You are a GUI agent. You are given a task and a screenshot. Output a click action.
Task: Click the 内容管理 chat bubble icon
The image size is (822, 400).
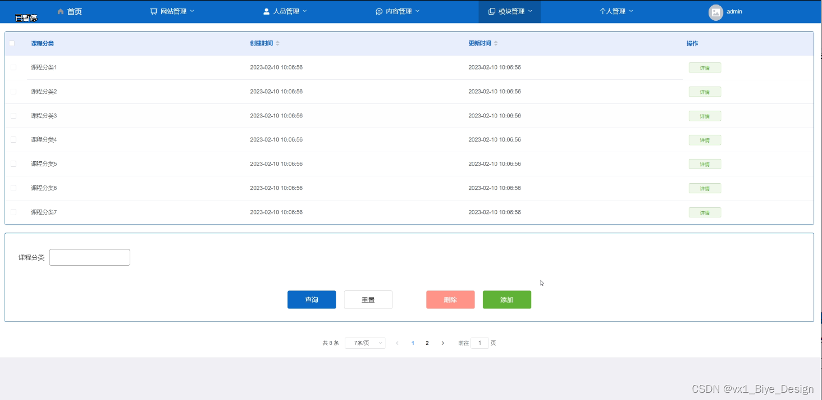[379, 11]
